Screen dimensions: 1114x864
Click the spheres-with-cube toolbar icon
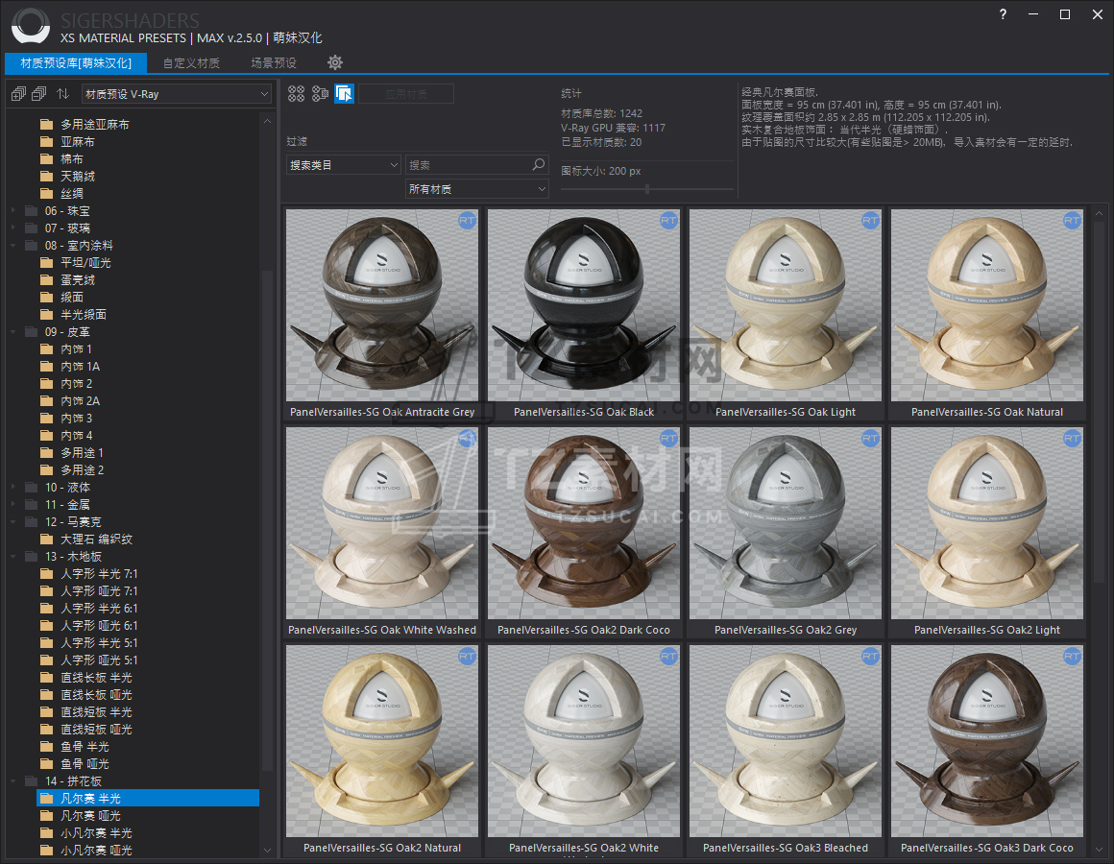pyautogui.click(x=321, y=93)
